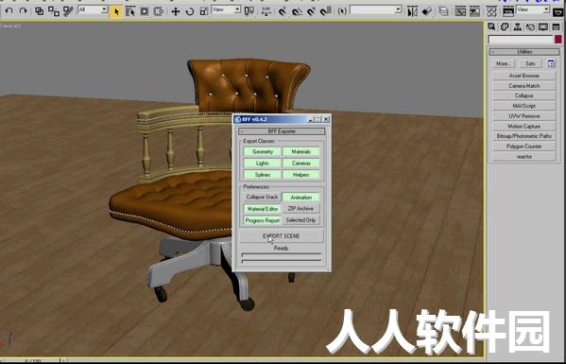Viewport: 566px width, 364px height.
Task: Enable the Selected Only preference
Action: [300, 220]
